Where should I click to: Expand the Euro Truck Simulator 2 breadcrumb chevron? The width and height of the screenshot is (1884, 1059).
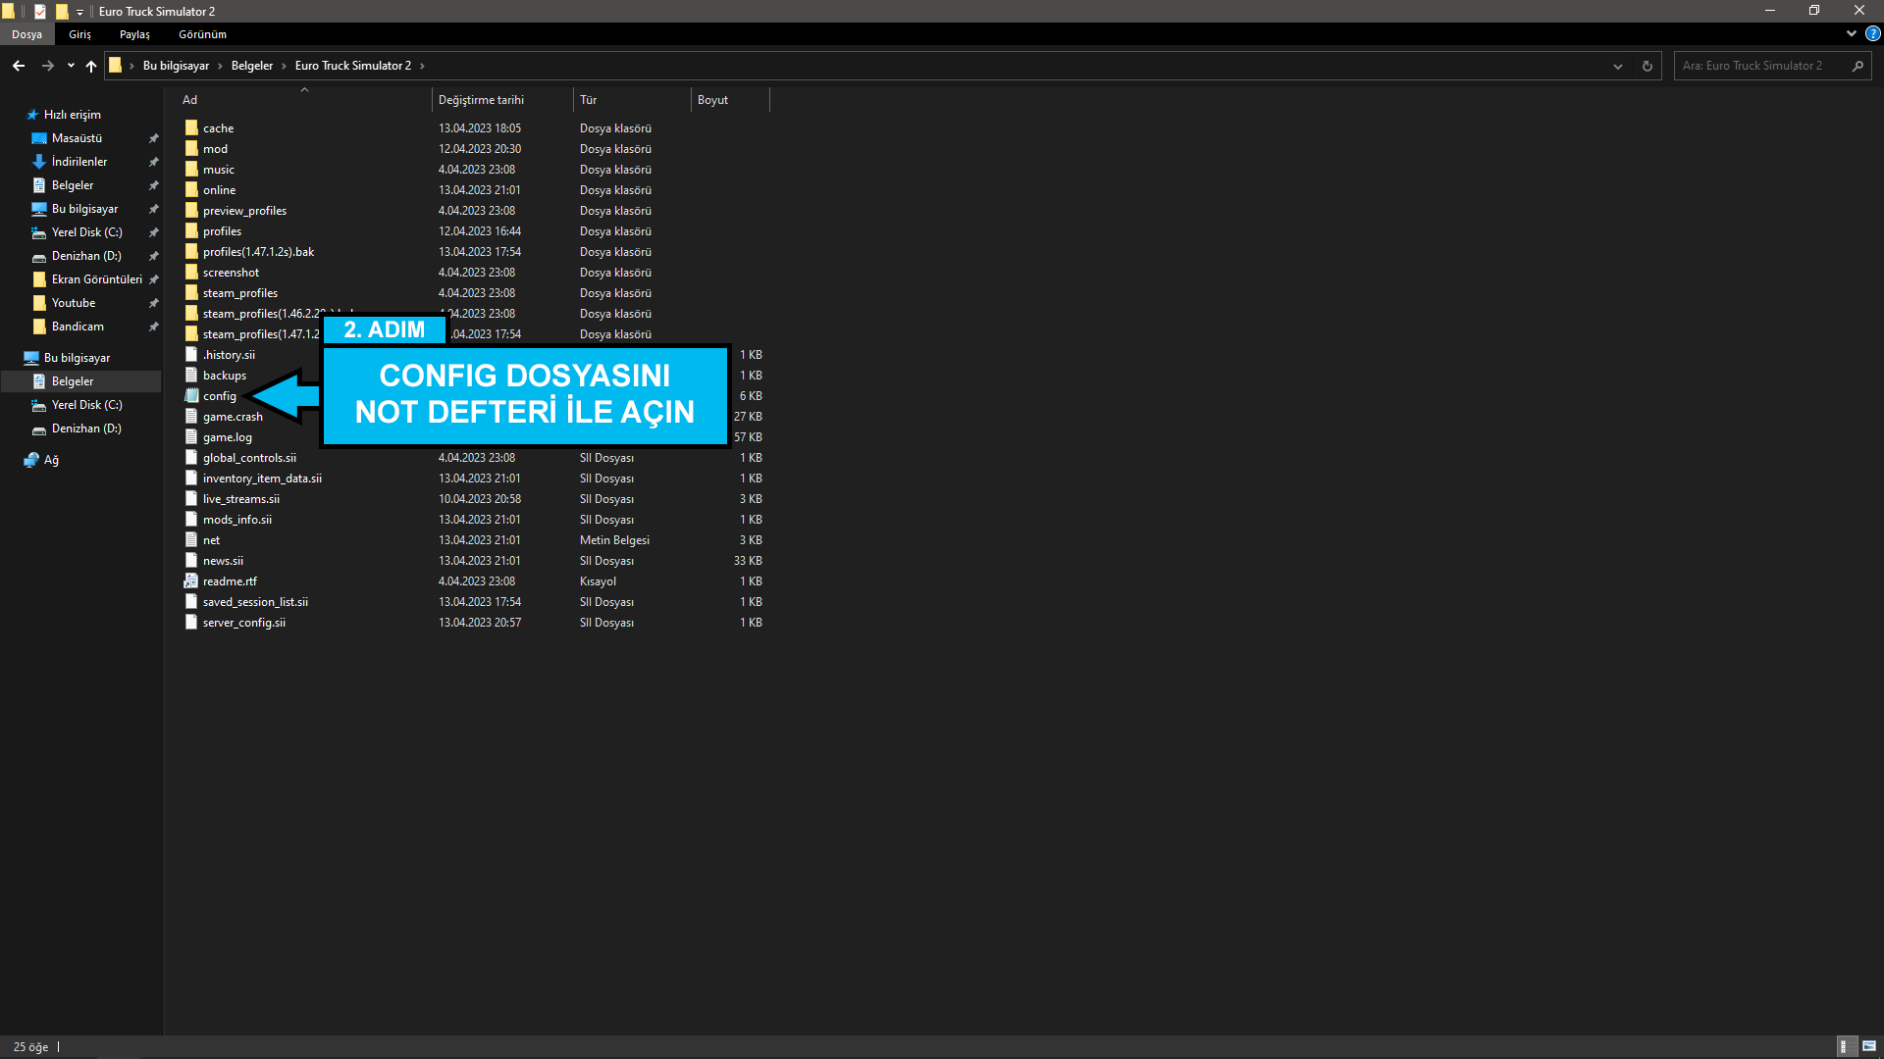[423, 66]
